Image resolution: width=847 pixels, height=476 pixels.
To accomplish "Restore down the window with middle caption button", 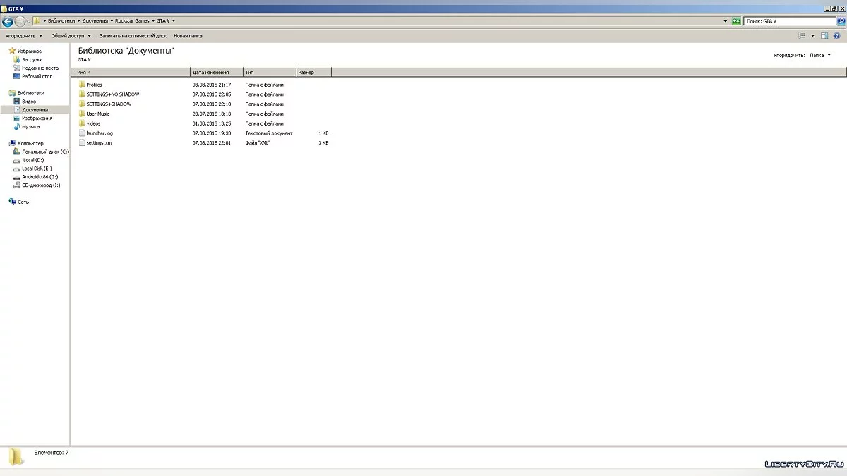I will (x=833, y=8).
